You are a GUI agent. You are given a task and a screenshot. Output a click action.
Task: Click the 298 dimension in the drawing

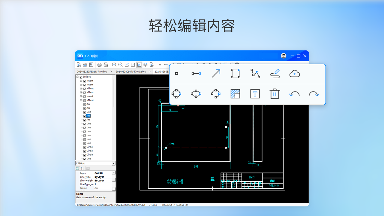(x=196, y=166)
